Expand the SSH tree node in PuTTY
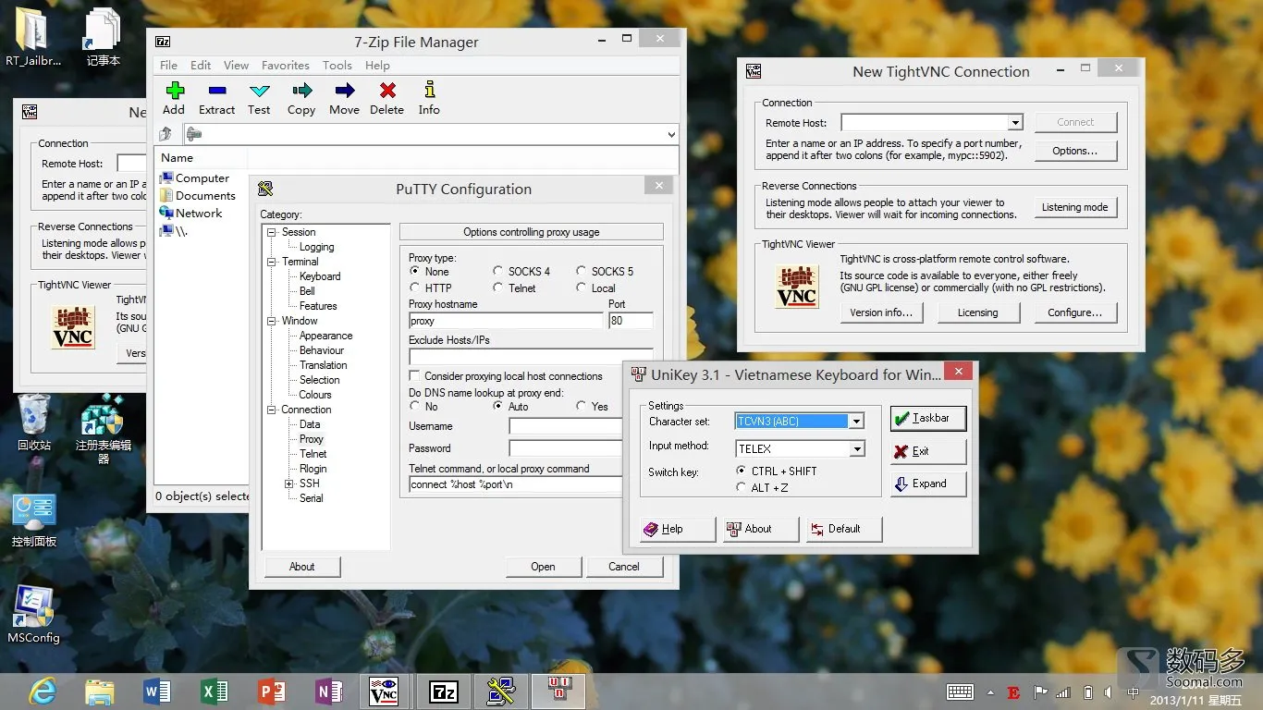 pyautogui.click(x=289, y=484)
